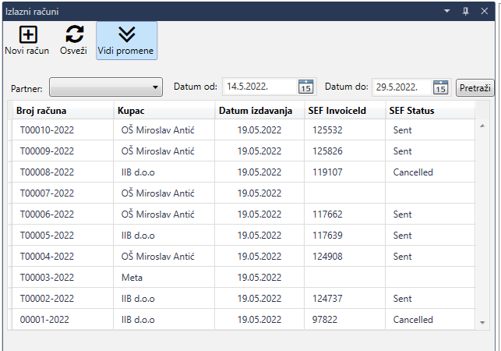
Task: Select invoice row T00008-2022
Action: click(243, 172)
